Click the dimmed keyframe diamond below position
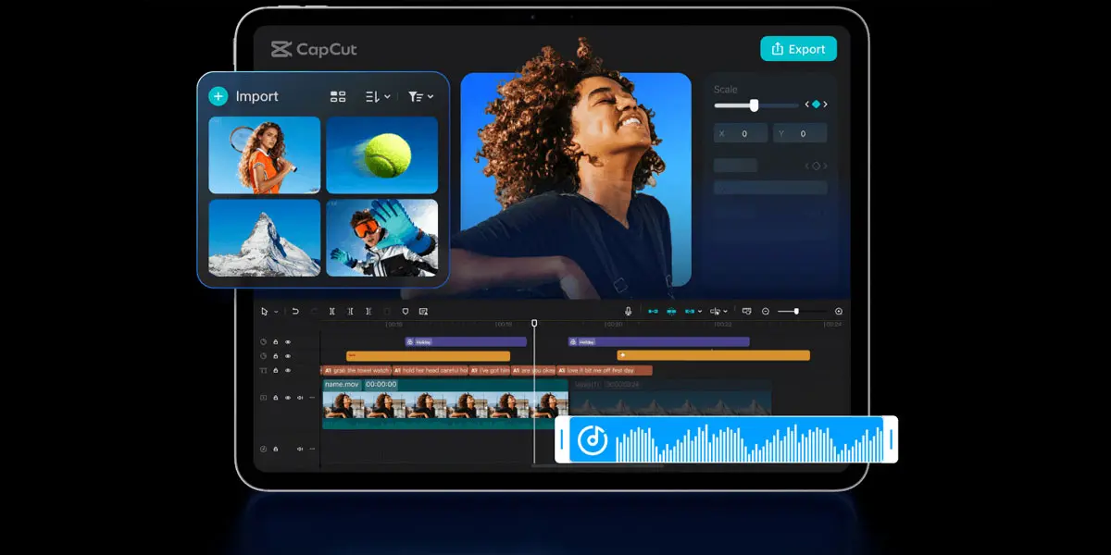1111x555 pixels. (x=816, y=166)
